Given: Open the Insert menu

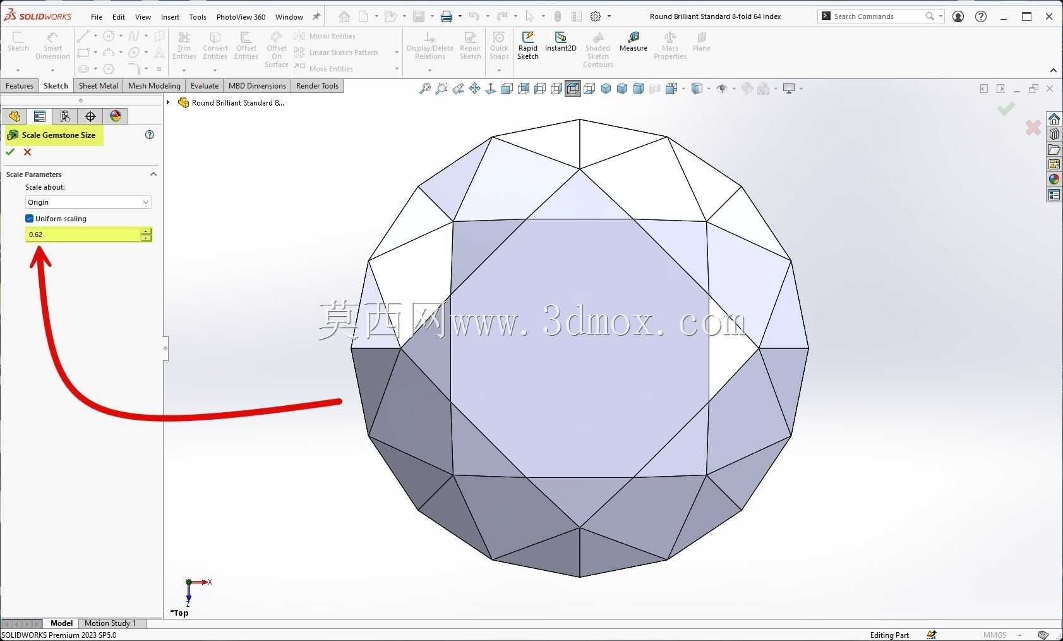Looking at the screenshot, I should coord(170,17).
